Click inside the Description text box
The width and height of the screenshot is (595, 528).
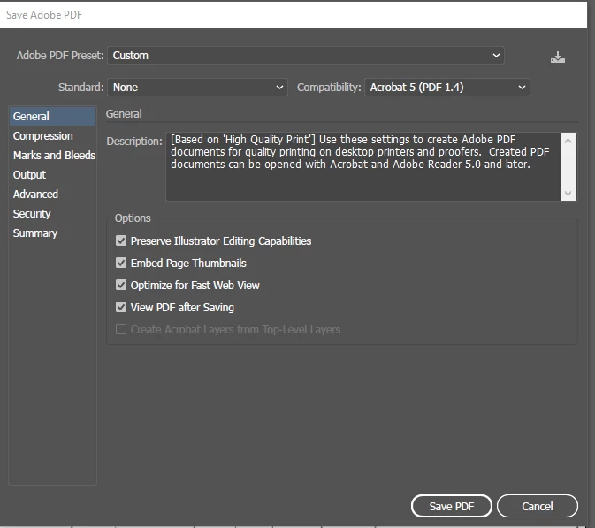(x=362, y=166)
